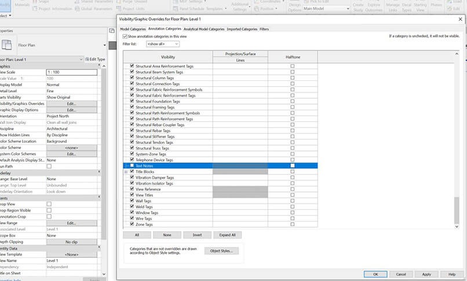The width and height of the screenshot is (467, 281).
Task: Enable Crop Region Visible checkbox
Action: click(x=49, y=210)
